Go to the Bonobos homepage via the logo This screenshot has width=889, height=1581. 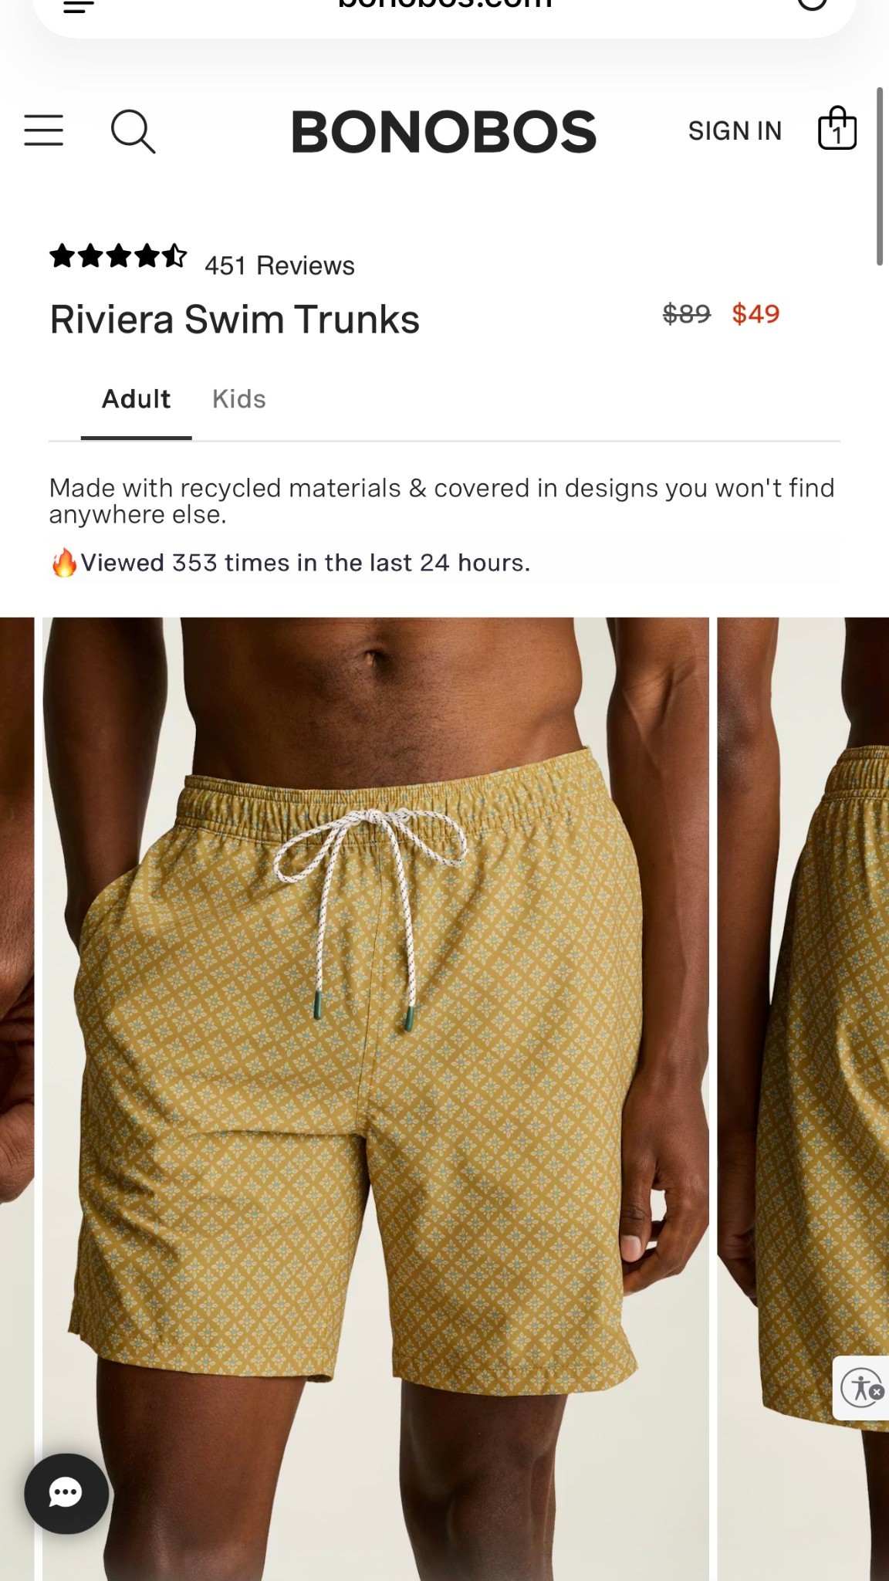pos(444,131)
